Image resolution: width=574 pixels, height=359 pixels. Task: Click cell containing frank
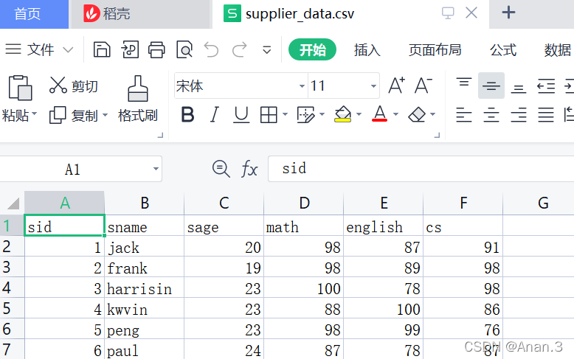[x=144, y=268]
